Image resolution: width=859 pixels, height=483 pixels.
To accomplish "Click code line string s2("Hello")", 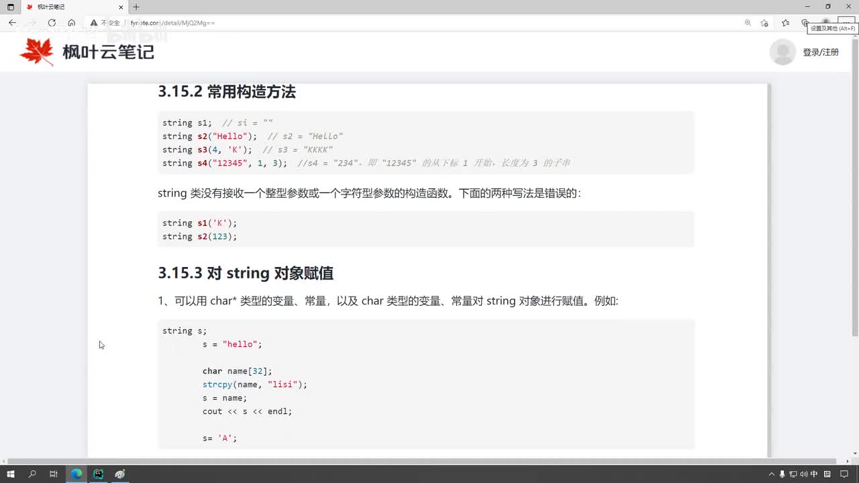I will point(253,136).
